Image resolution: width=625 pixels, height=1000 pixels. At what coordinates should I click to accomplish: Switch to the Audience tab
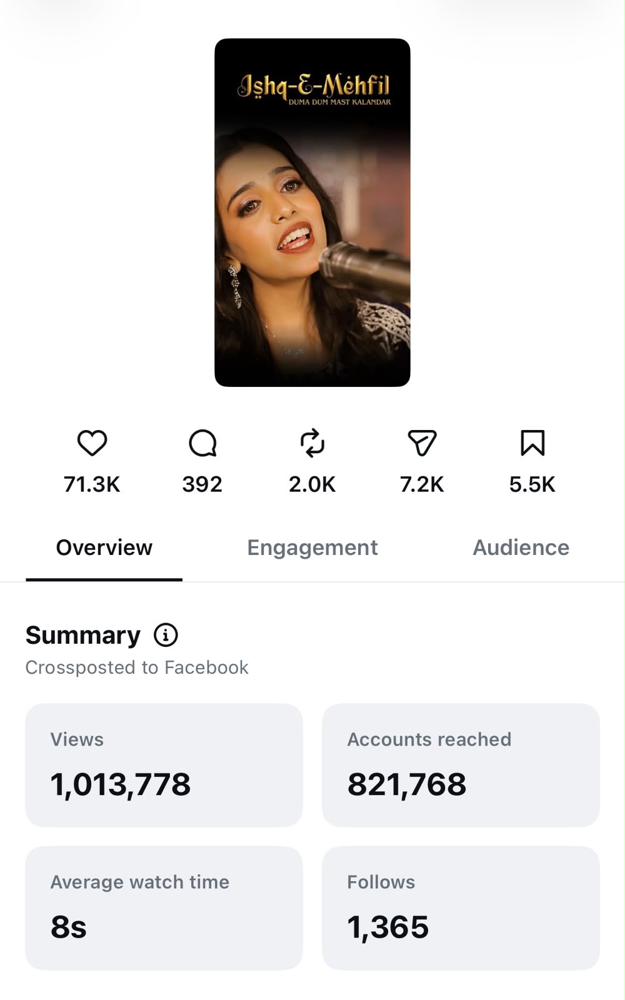pos(521,547)
